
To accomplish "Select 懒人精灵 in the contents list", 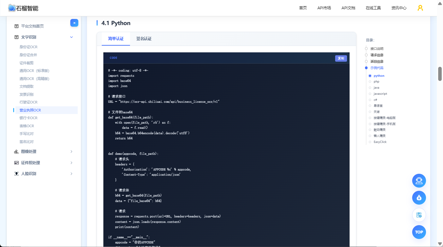I will click(x=379, y=136).
